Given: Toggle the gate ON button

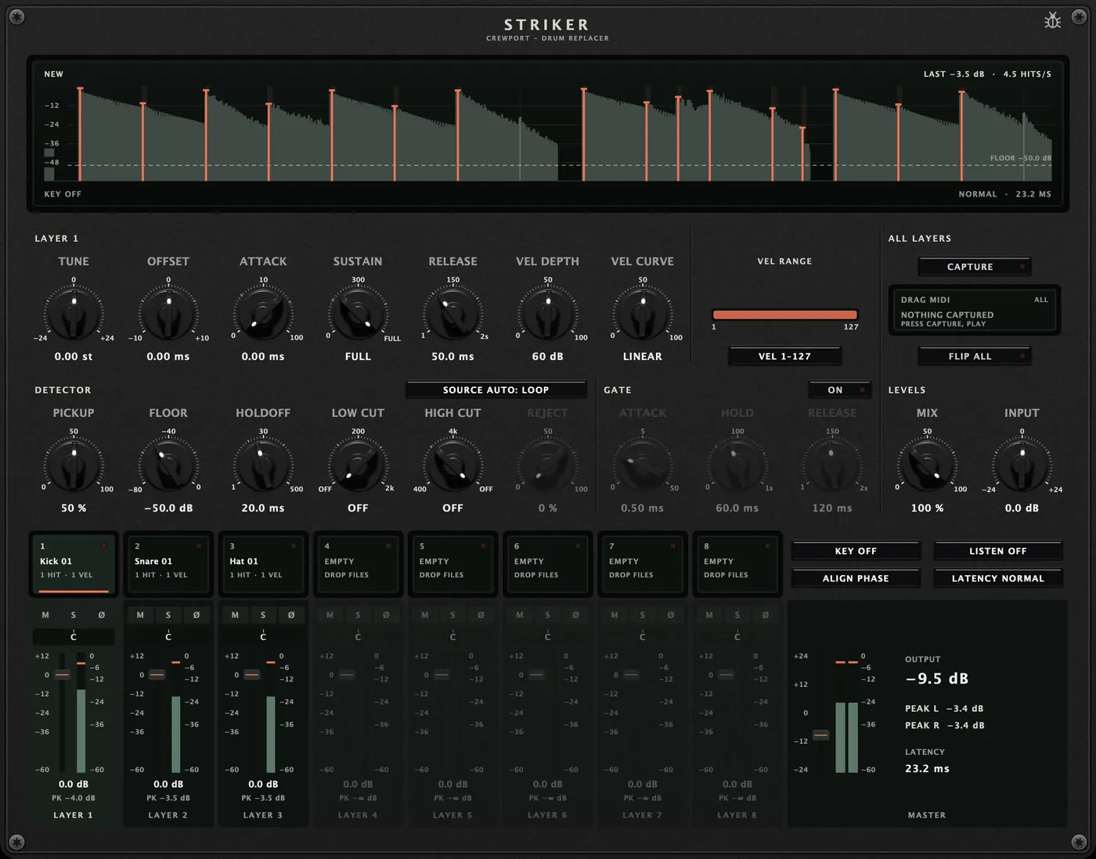Looking at the screenshot, I should click(840, 390).
